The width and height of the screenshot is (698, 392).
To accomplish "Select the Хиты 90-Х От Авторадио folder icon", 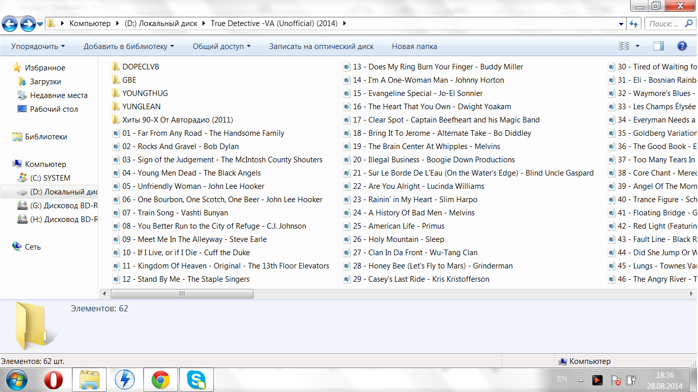I will pyautogui.click(x=116, y=120).
